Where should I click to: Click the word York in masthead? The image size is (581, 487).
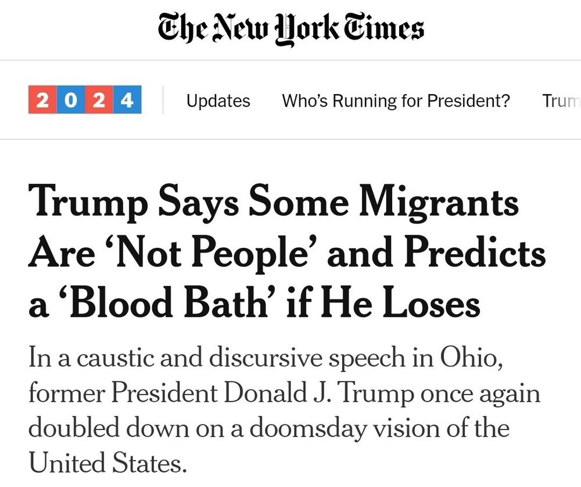(x=307, y=29)
